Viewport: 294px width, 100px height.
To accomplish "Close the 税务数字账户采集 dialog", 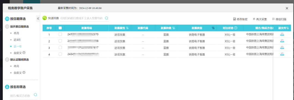I will click(287, 8).
